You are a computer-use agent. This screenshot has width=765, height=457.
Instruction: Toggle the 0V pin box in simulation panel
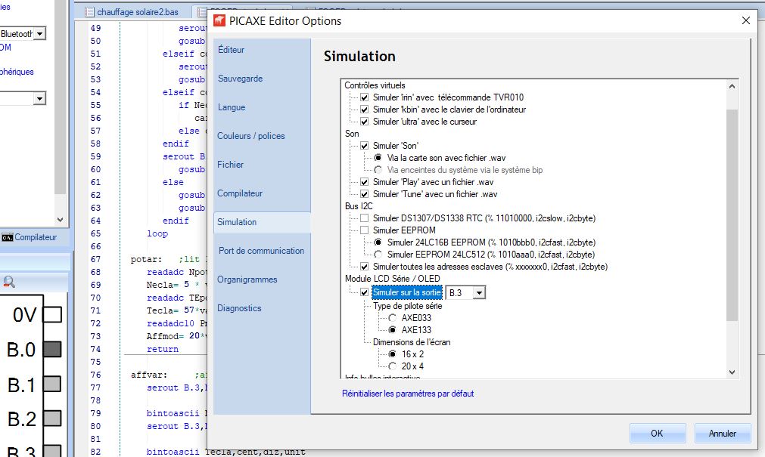[x=52, y=314]
